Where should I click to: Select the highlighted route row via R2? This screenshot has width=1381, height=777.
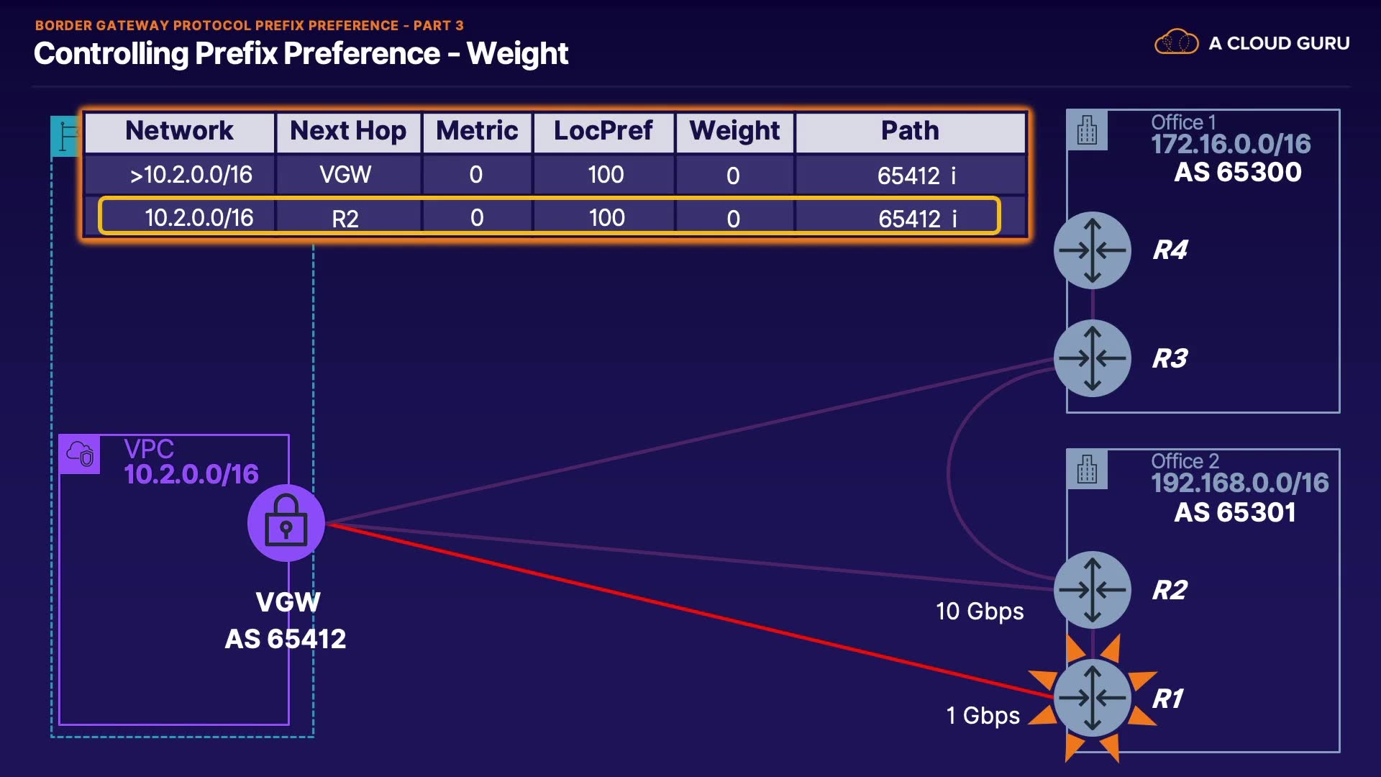point(550,217)
